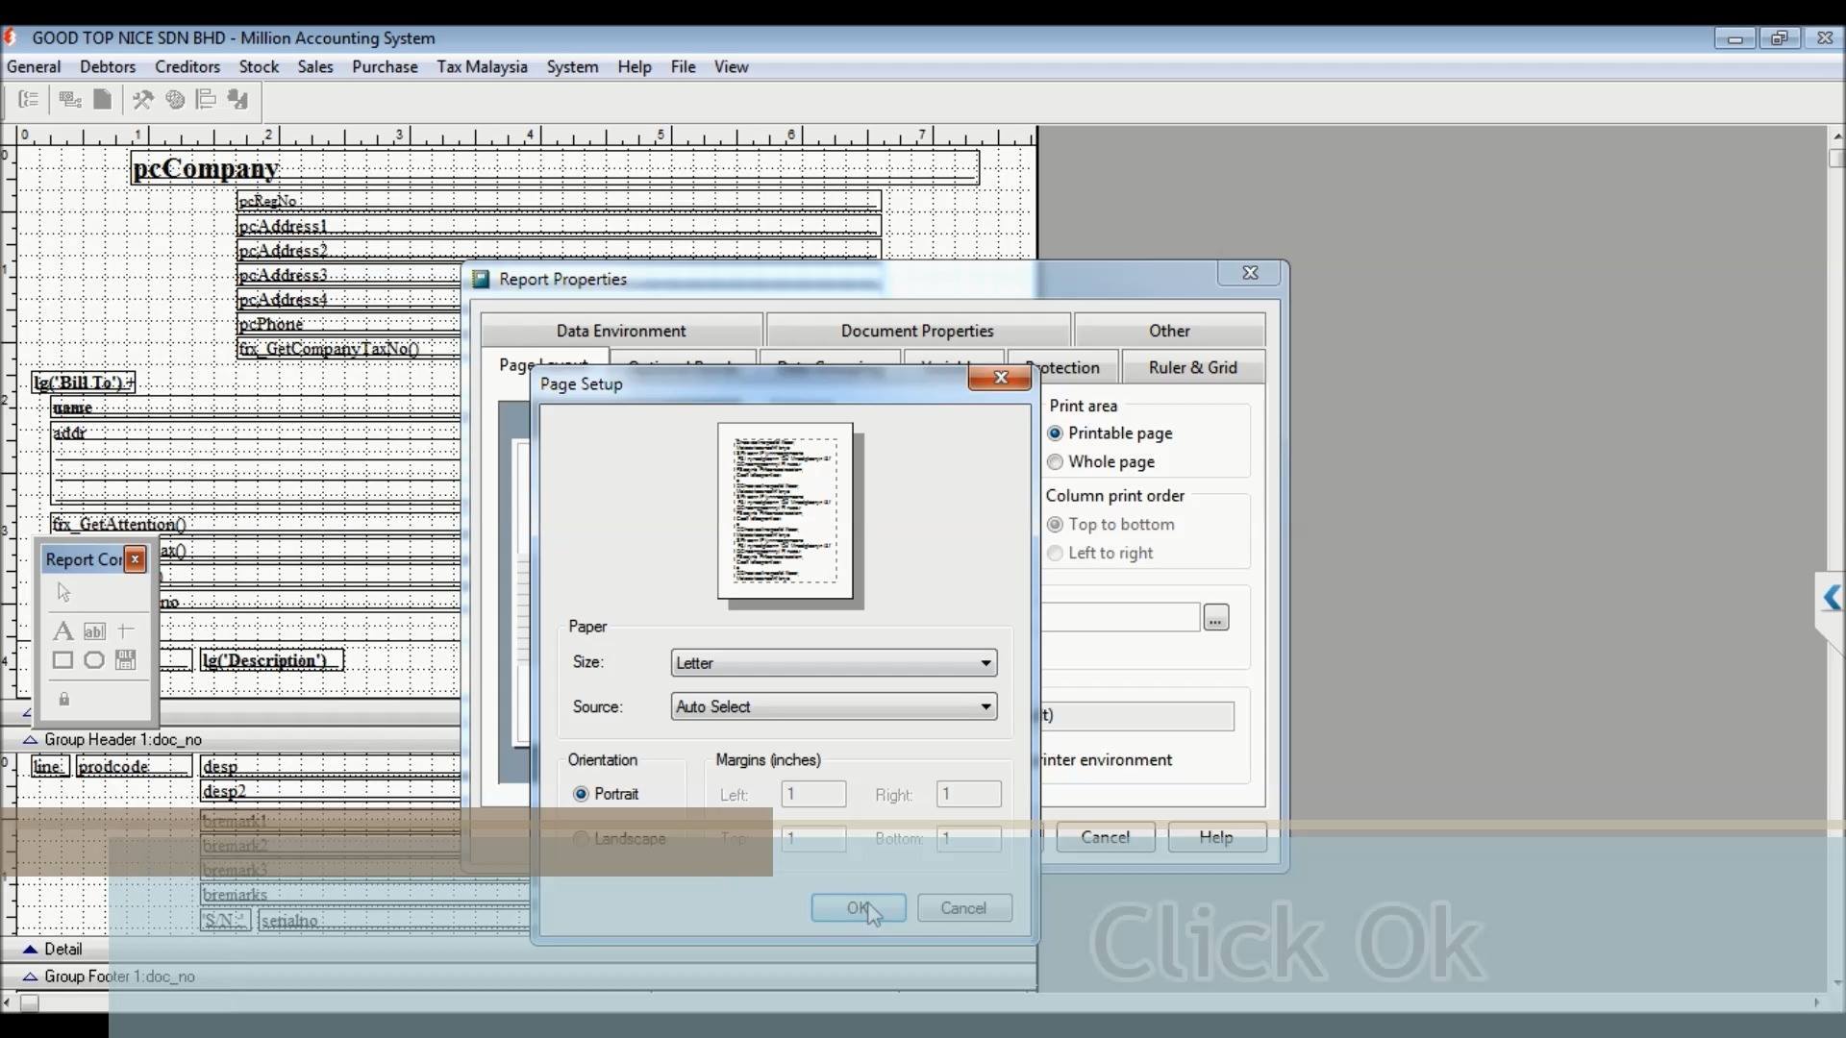
Task: Select the Rounded Rectangle tool
Action: tap(94, 660)
